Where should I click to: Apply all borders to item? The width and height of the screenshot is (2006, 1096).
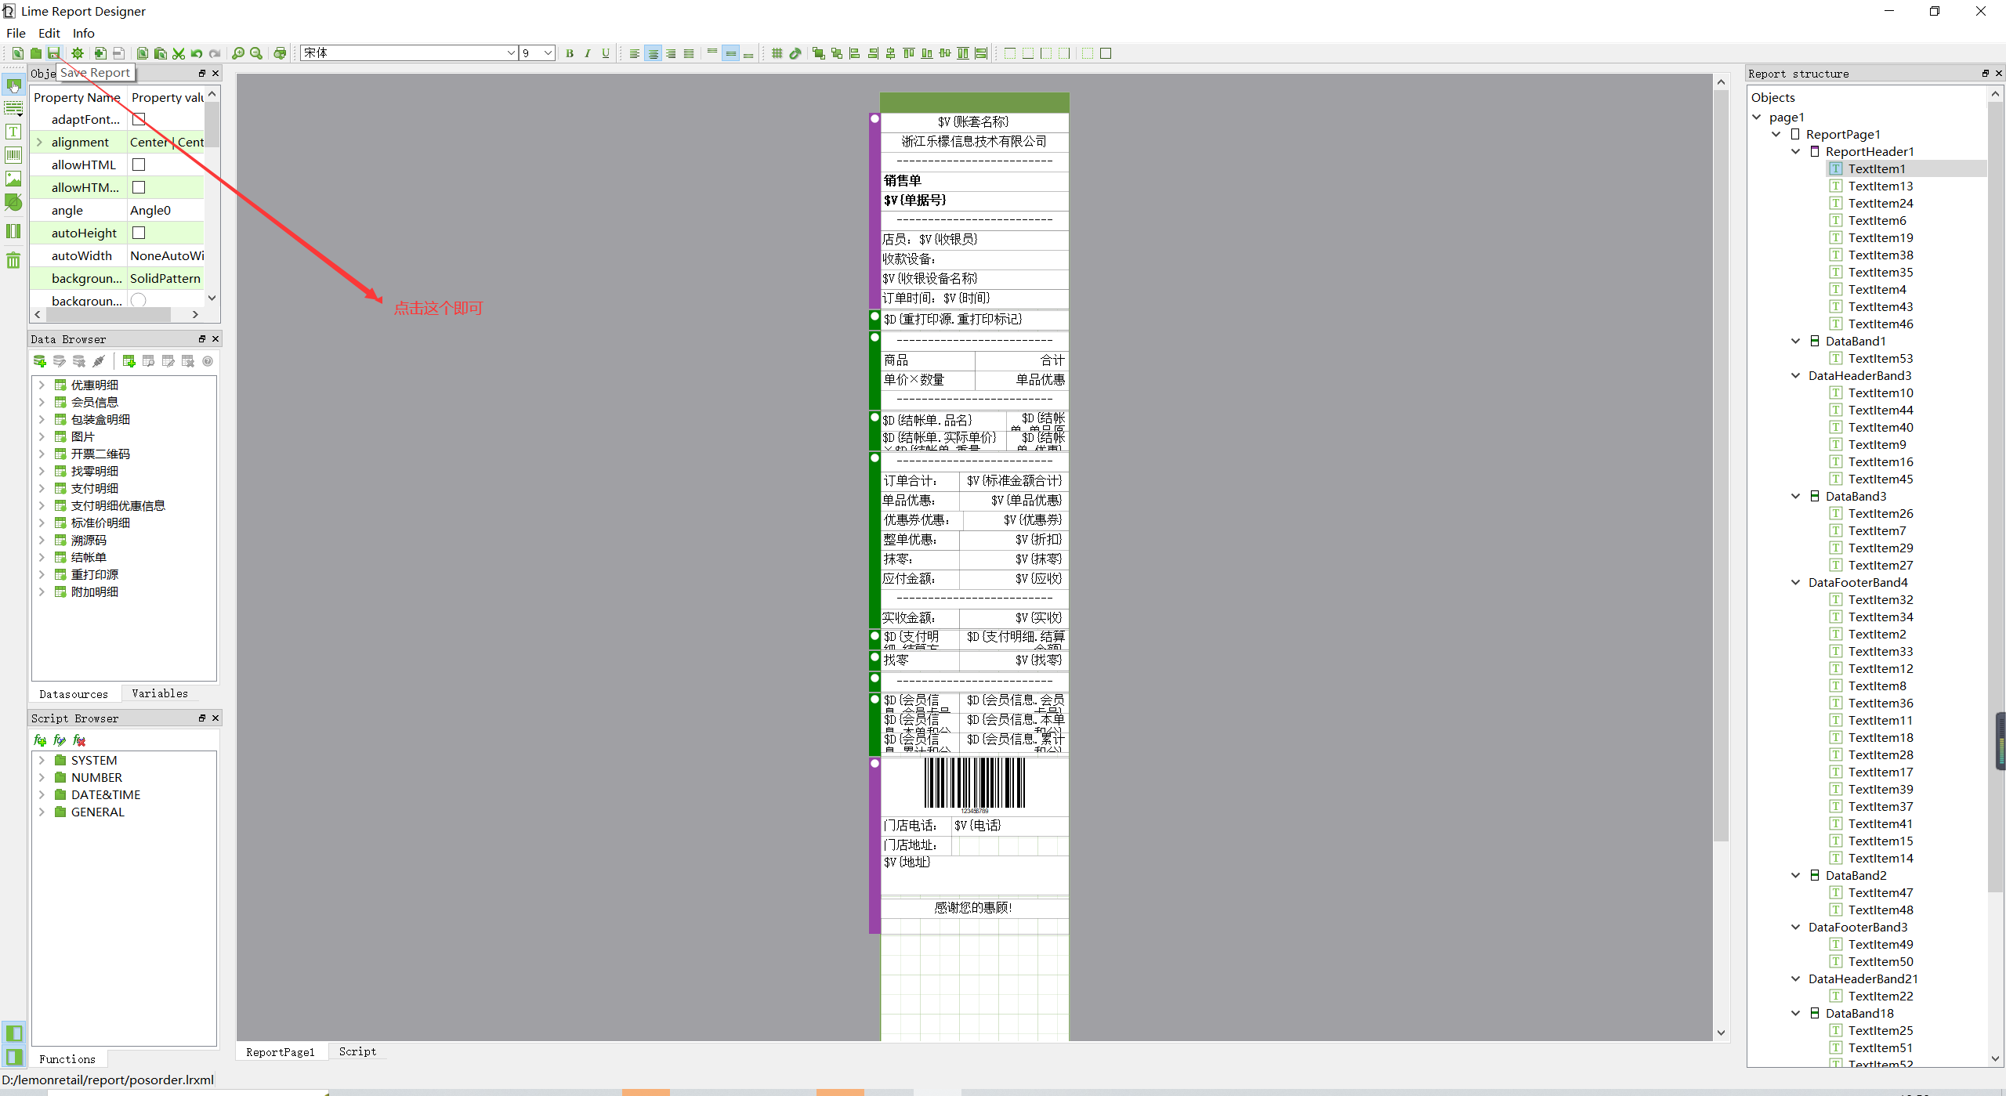click(x=1106, y=53)
